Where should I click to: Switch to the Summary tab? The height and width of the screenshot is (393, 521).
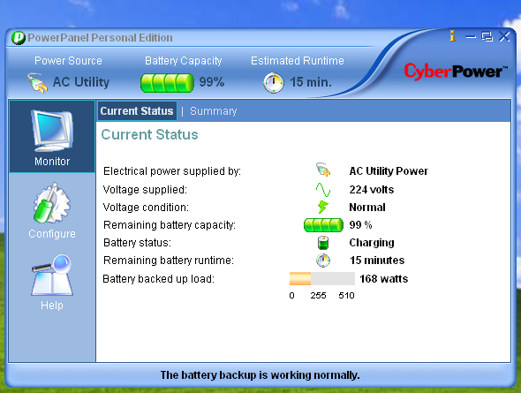(214, 111)
